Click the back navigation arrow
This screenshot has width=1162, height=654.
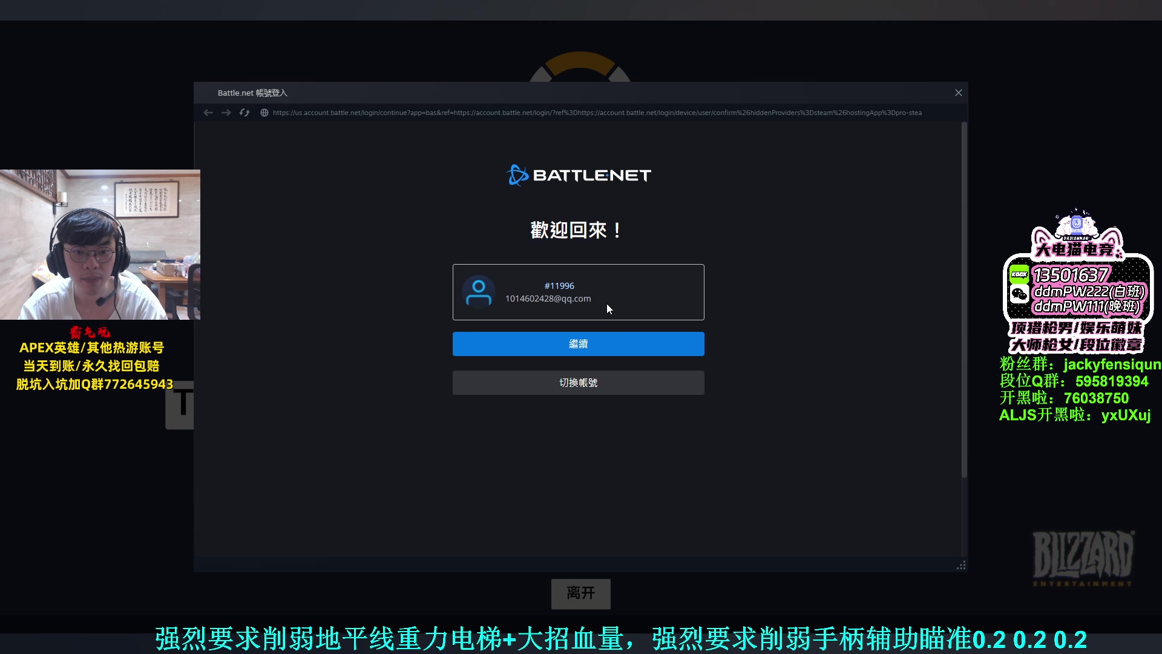tap(208, 113)
